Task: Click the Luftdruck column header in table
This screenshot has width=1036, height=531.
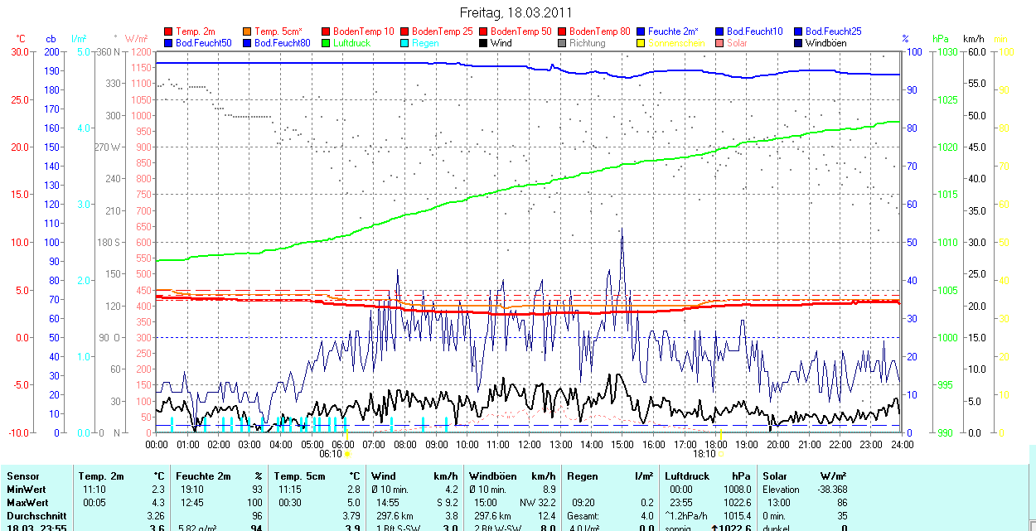Action: [x=687, y=476]
